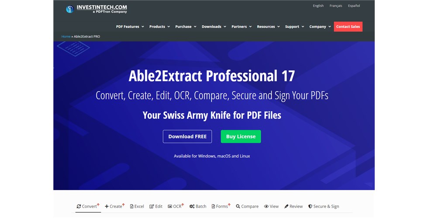Expand the PDF Features dropdown menu
The height and width of the screenshot is (218, 428).
[x=130, y=27]
